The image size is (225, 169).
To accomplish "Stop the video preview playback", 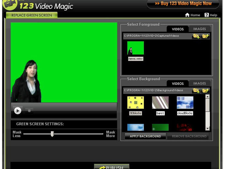I will click(x=29, y=111).
